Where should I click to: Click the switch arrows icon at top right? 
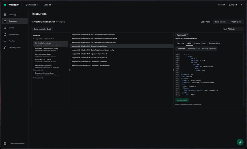pos(241,5)
